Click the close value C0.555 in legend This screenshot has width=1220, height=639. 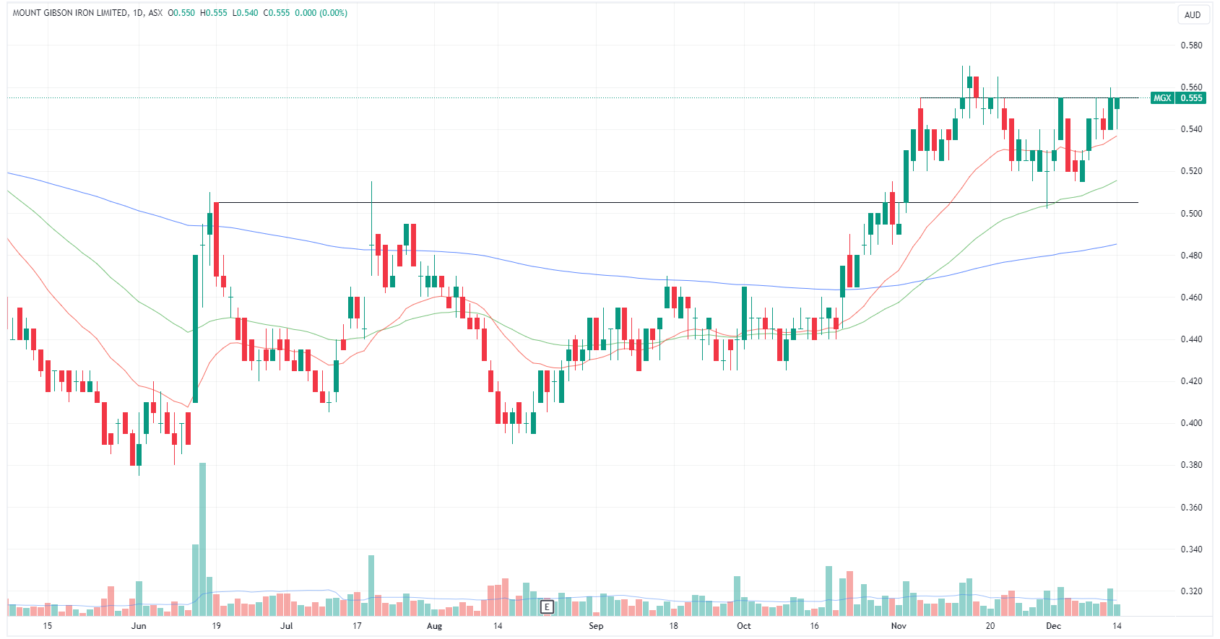277,13
